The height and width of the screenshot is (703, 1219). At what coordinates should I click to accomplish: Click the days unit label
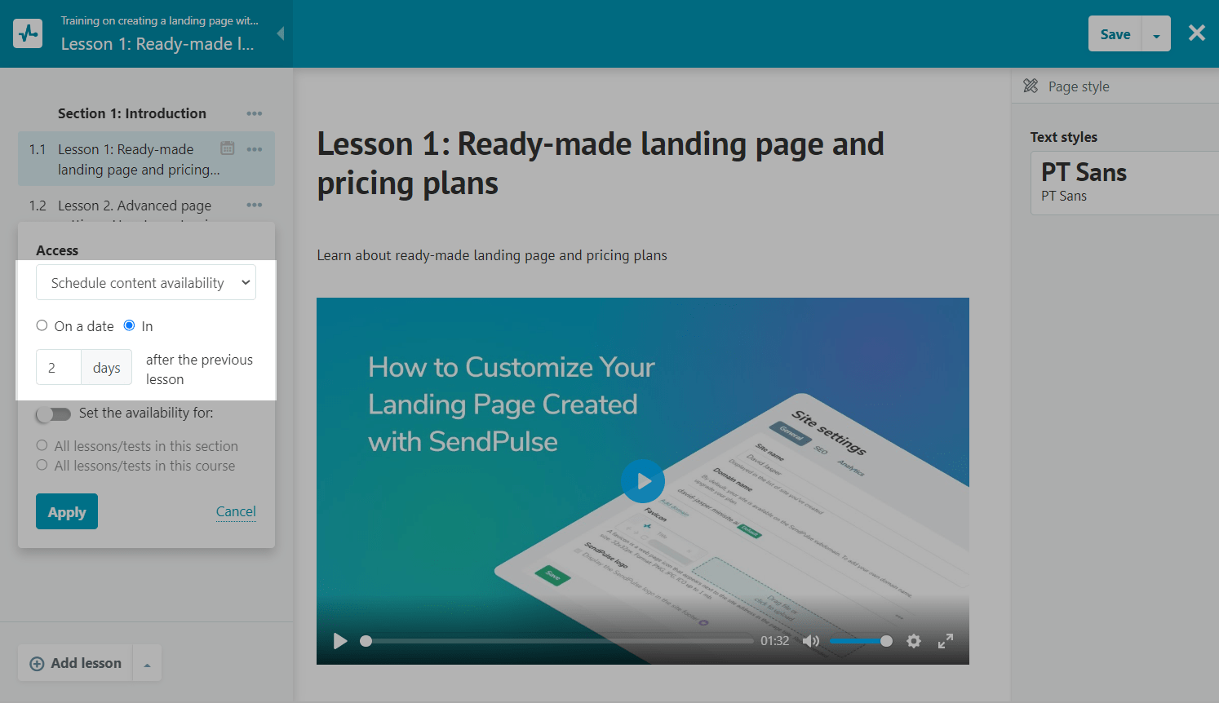tap(107, 368)
